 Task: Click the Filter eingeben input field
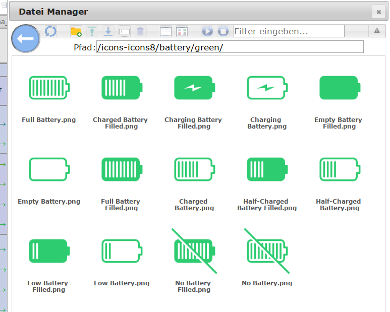tap(289, 31)
